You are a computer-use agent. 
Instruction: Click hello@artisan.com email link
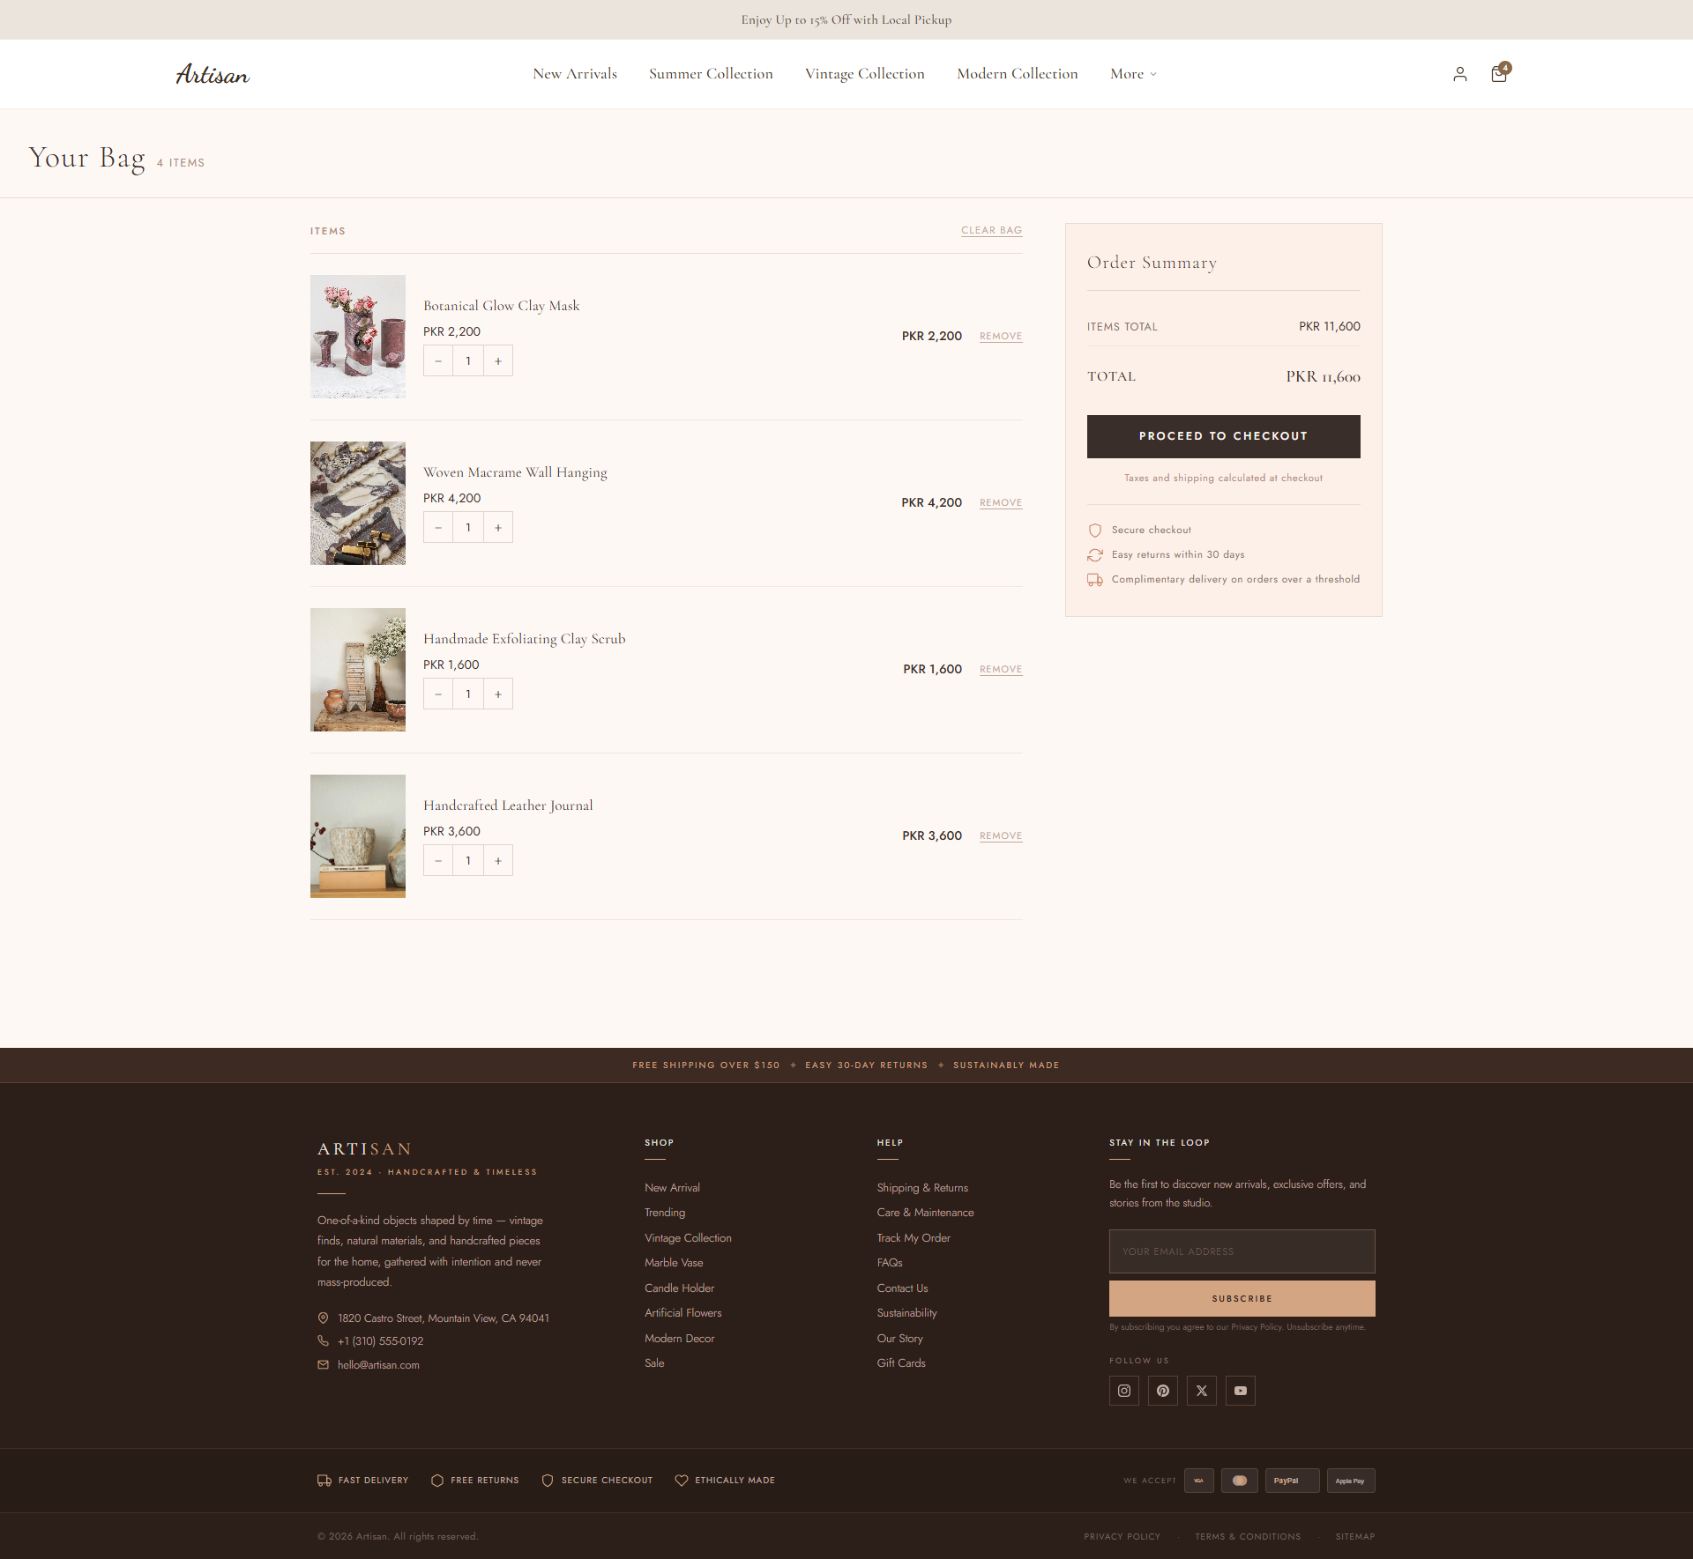click(x=378, y=1365)
